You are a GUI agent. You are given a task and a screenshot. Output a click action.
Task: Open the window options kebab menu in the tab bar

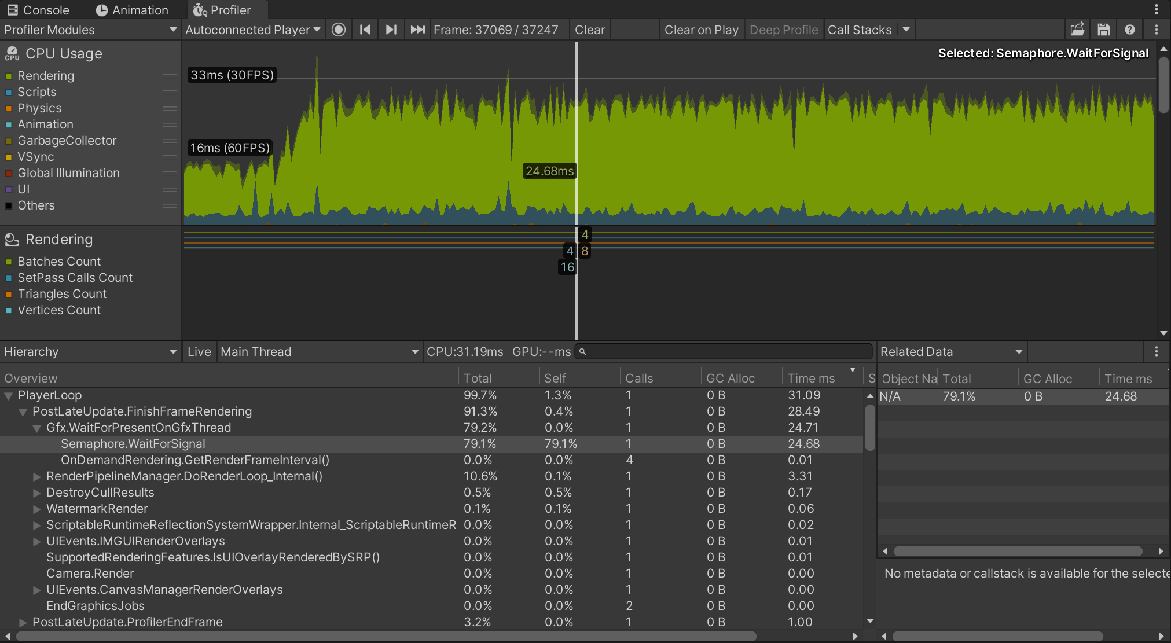pos(1157,9)
